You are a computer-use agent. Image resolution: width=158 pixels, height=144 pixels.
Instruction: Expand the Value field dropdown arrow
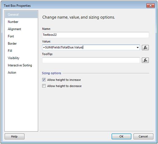[x=138, y=48]
